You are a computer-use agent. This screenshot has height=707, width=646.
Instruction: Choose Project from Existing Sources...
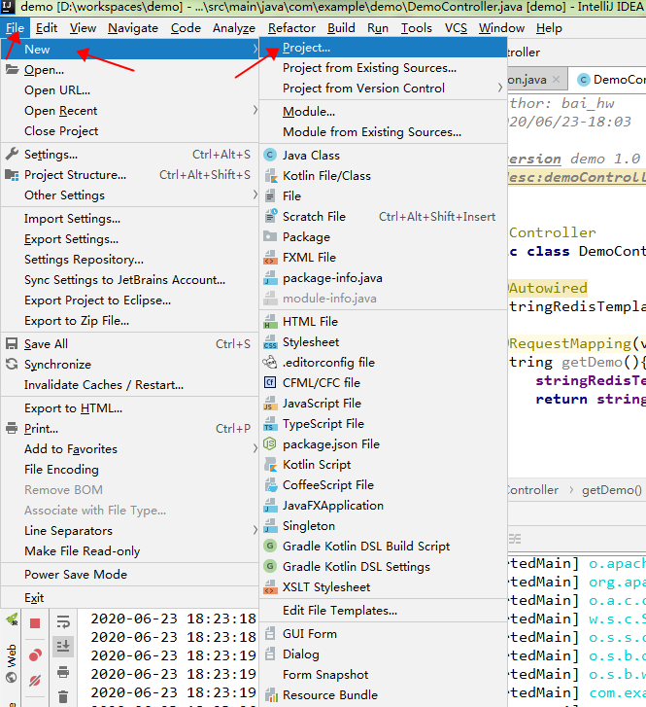pos(384,68)
